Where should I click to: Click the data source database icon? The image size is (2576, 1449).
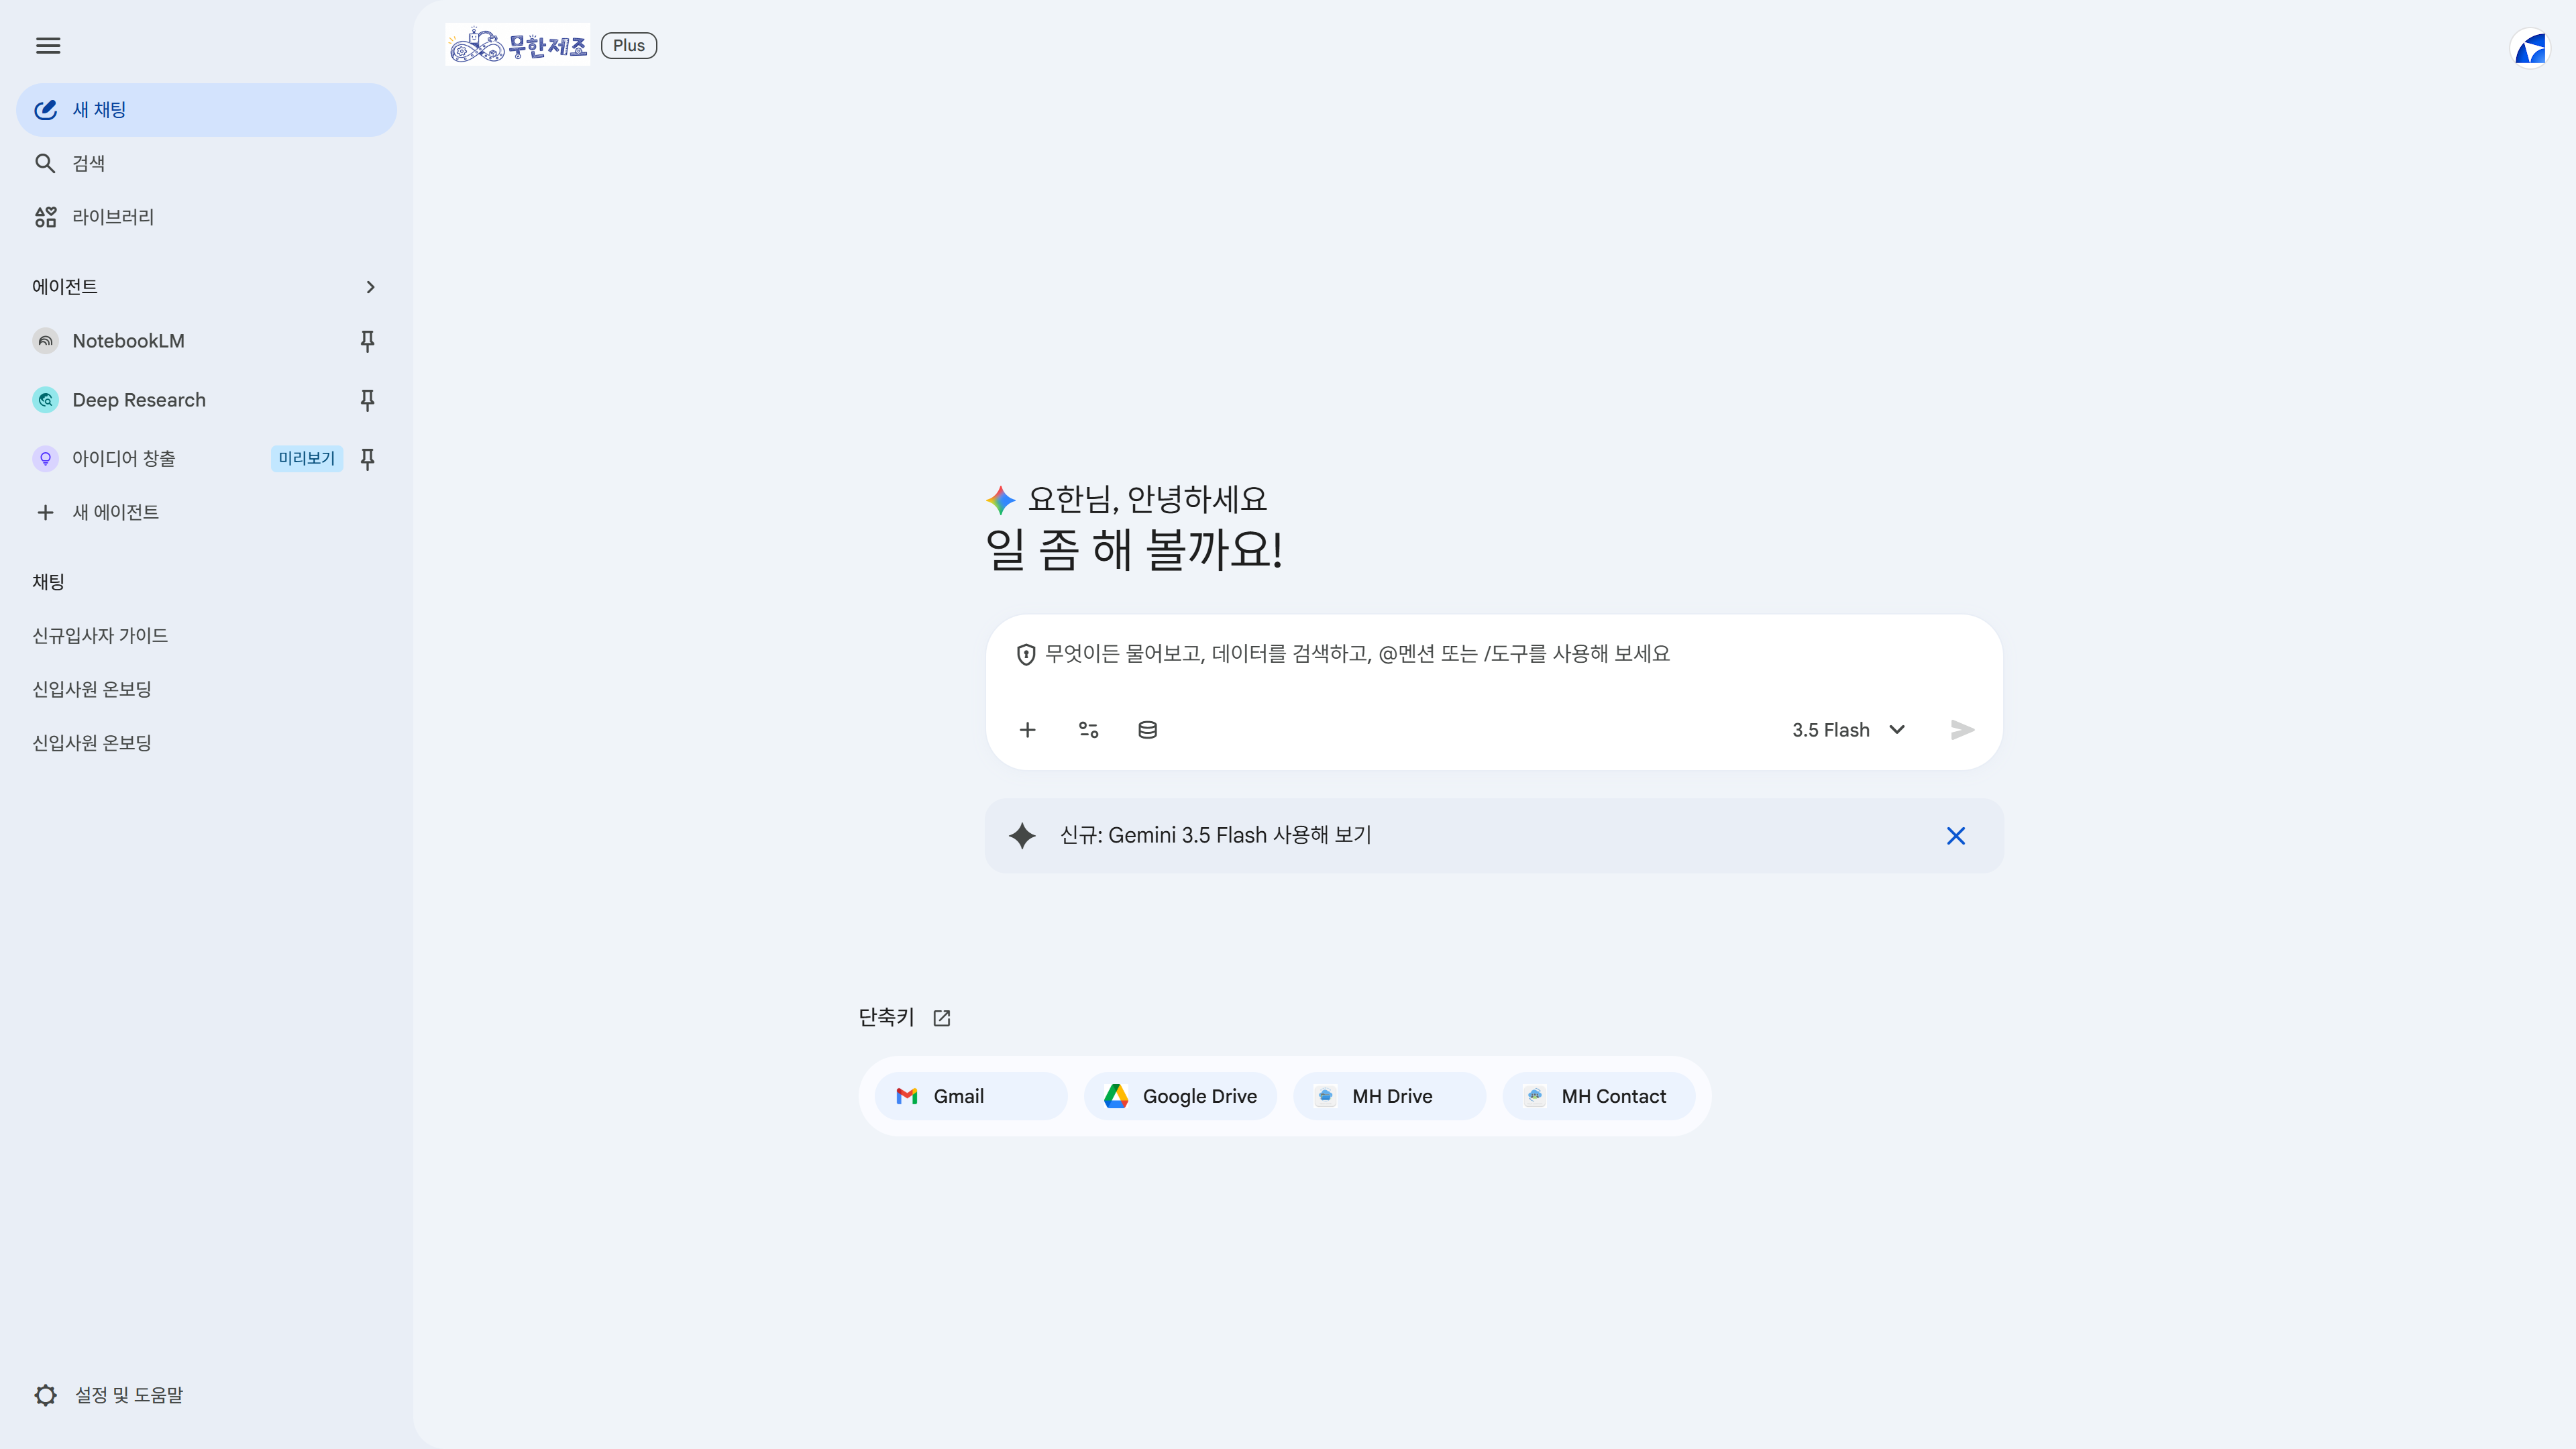pyautogui.click(x=1147, y=730)
